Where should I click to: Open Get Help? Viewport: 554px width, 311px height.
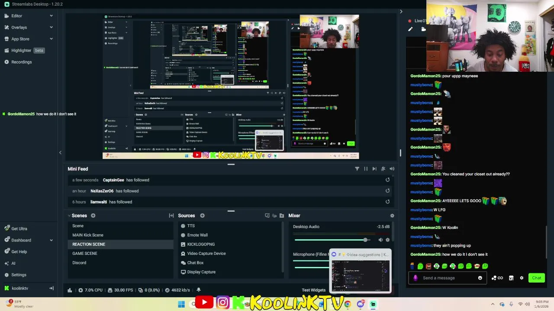click(19, 252)
